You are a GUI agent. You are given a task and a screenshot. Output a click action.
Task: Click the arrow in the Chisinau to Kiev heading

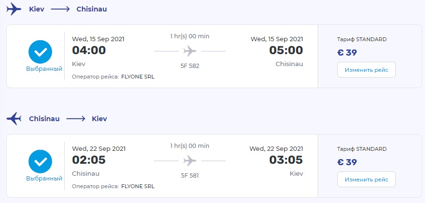(x=76, y=119)
